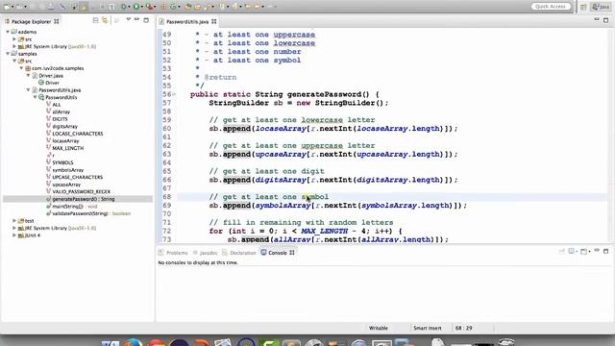Collapse the com.luv2code.samples package
This screenshot has height=346, width=615.
pyautogui.click(x=21, y=68)
